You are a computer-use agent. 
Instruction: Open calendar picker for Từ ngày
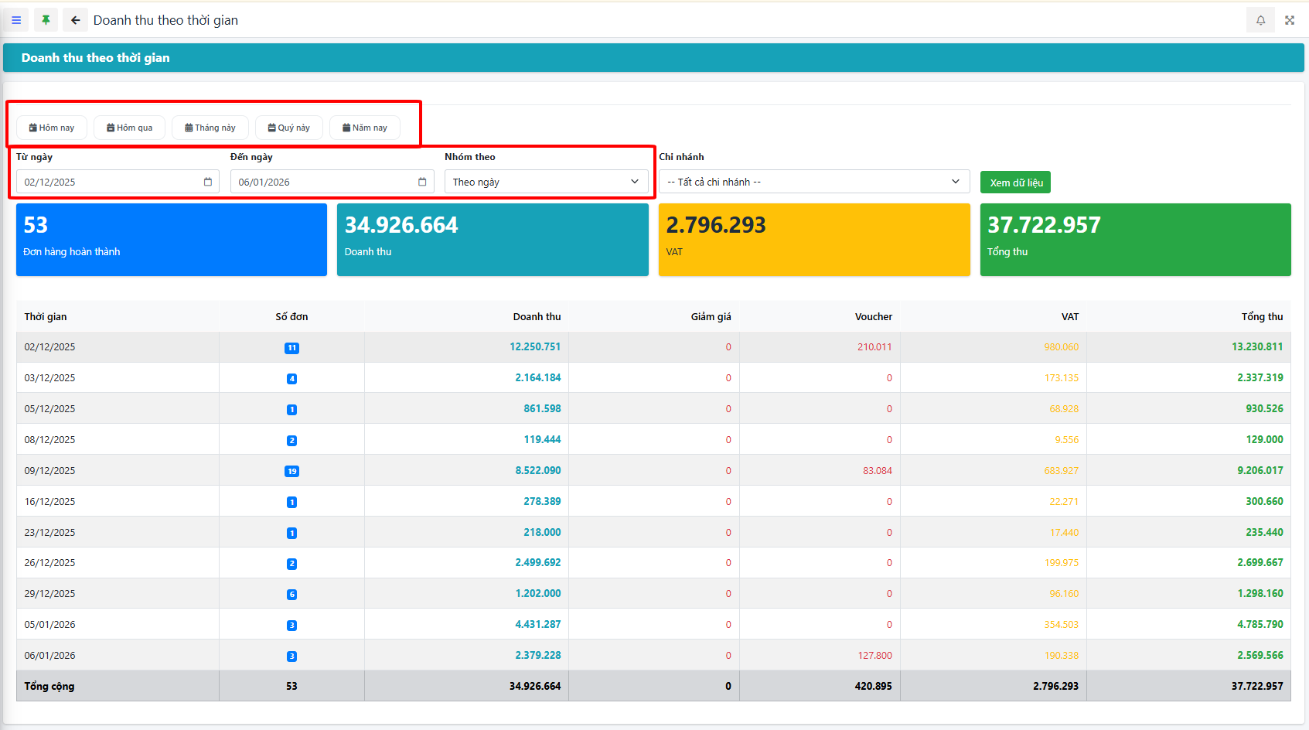point(208,182)
